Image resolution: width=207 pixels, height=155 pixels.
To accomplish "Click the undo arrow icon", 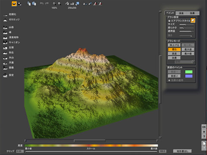I will pos(41,3).
